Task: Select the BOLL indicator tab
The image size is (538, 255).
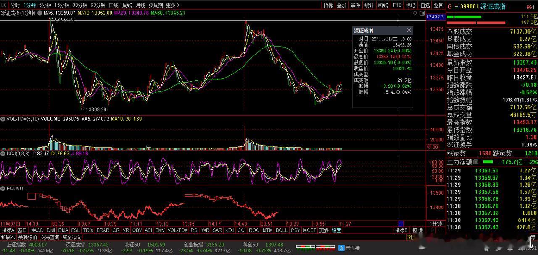Action: click(282, 230)
